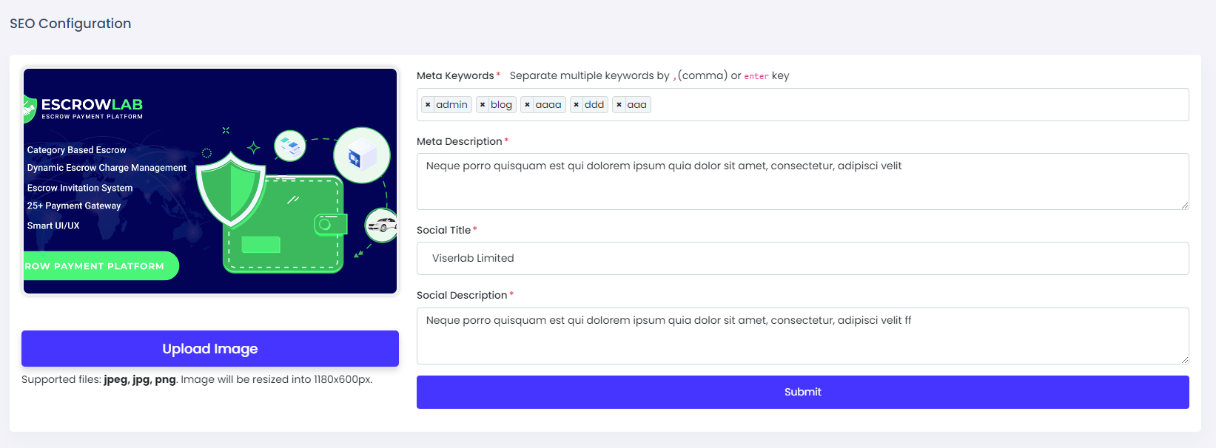Delete the "aaa" keyword tag
Image resolution: width=1216 pixels, height=448 pixels.
pyautogui.click(x=619, y=105)
